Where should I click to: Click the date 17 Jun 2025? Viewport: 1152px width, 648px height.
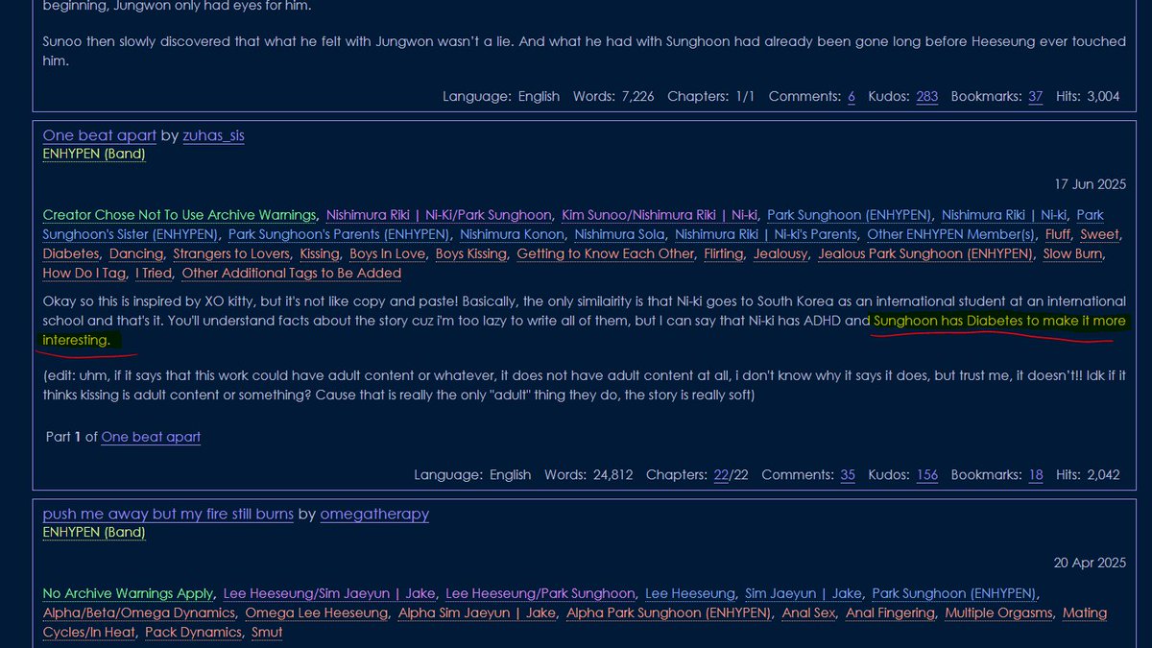pos(1091,184)
